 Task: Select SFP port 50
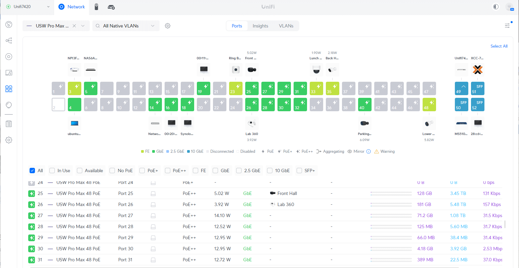(462, 105)
